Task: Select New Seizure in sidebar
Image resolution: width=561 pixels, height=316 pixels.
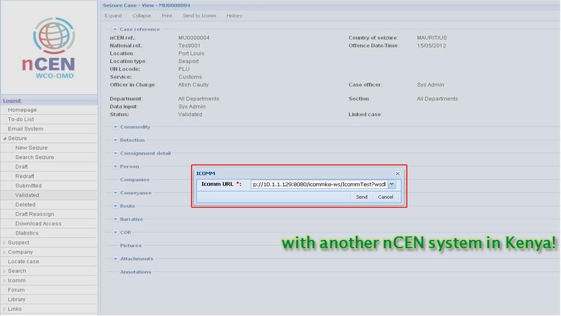Action: (31, 147)
